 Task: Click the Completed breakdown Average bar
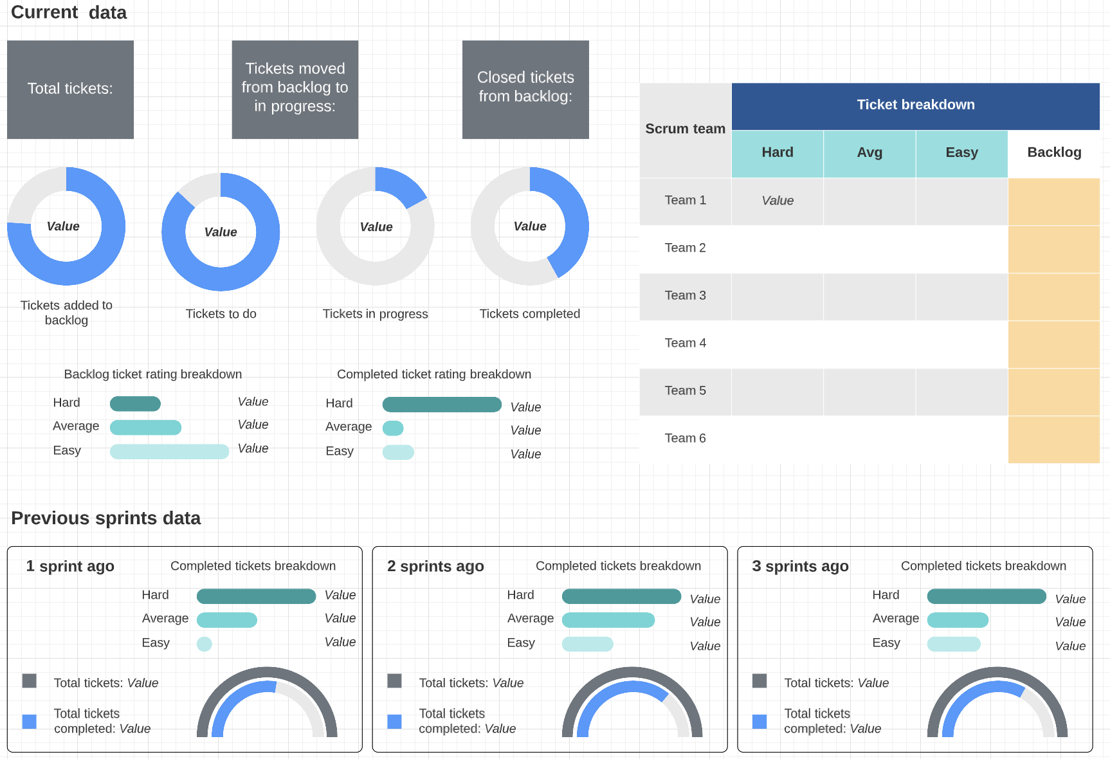[x=393, y=428]
